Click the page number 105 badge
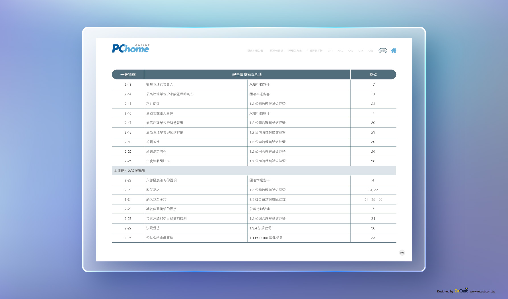 point(402,253)
